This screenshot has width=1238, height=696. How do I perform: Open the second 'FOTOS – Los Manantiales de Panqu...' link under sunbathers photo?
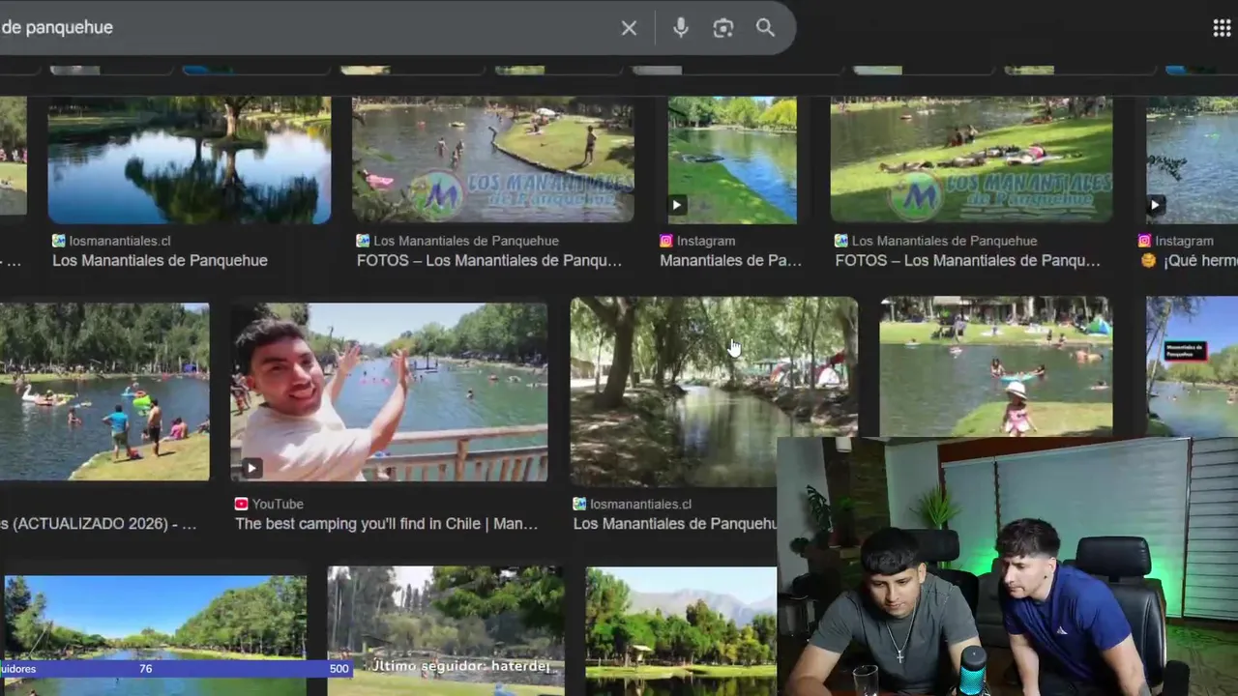click(x=967, y=260)
